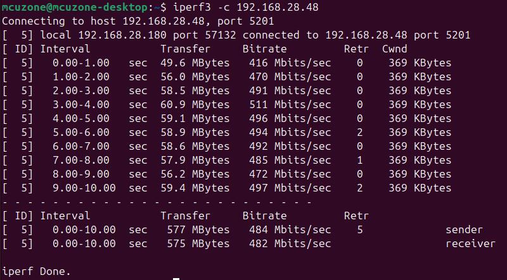This screenshot has height=280, width=507.
Task: Click the local 192.168.28.180 port 57132 line
Action: tap(236, 35)
